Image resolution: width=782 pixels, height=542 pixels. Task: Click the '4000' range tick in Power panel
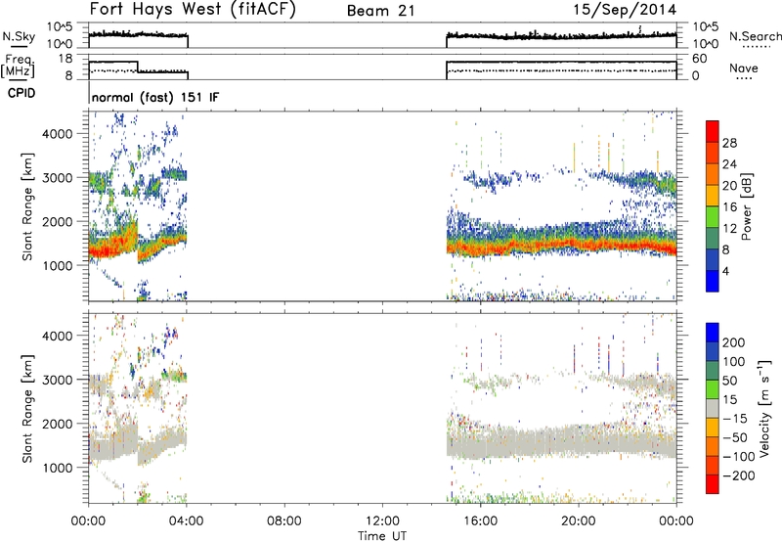pyautogui.click(x=57, y=134)
